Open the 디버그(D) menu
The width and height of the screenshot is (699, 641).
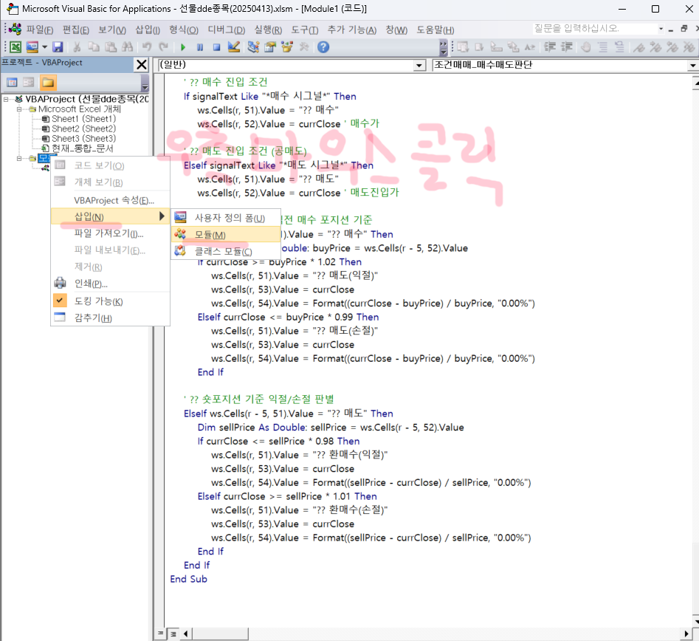pyautogui.click(x=227, y=30)
